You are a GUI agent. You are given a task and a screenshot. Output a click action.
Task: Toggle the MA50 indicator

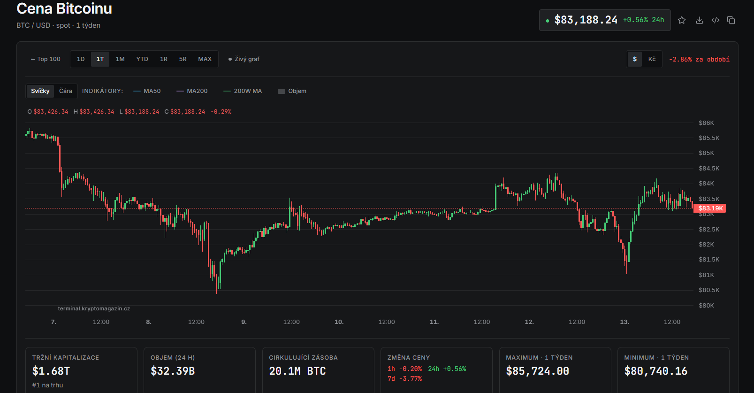(147, 91)
